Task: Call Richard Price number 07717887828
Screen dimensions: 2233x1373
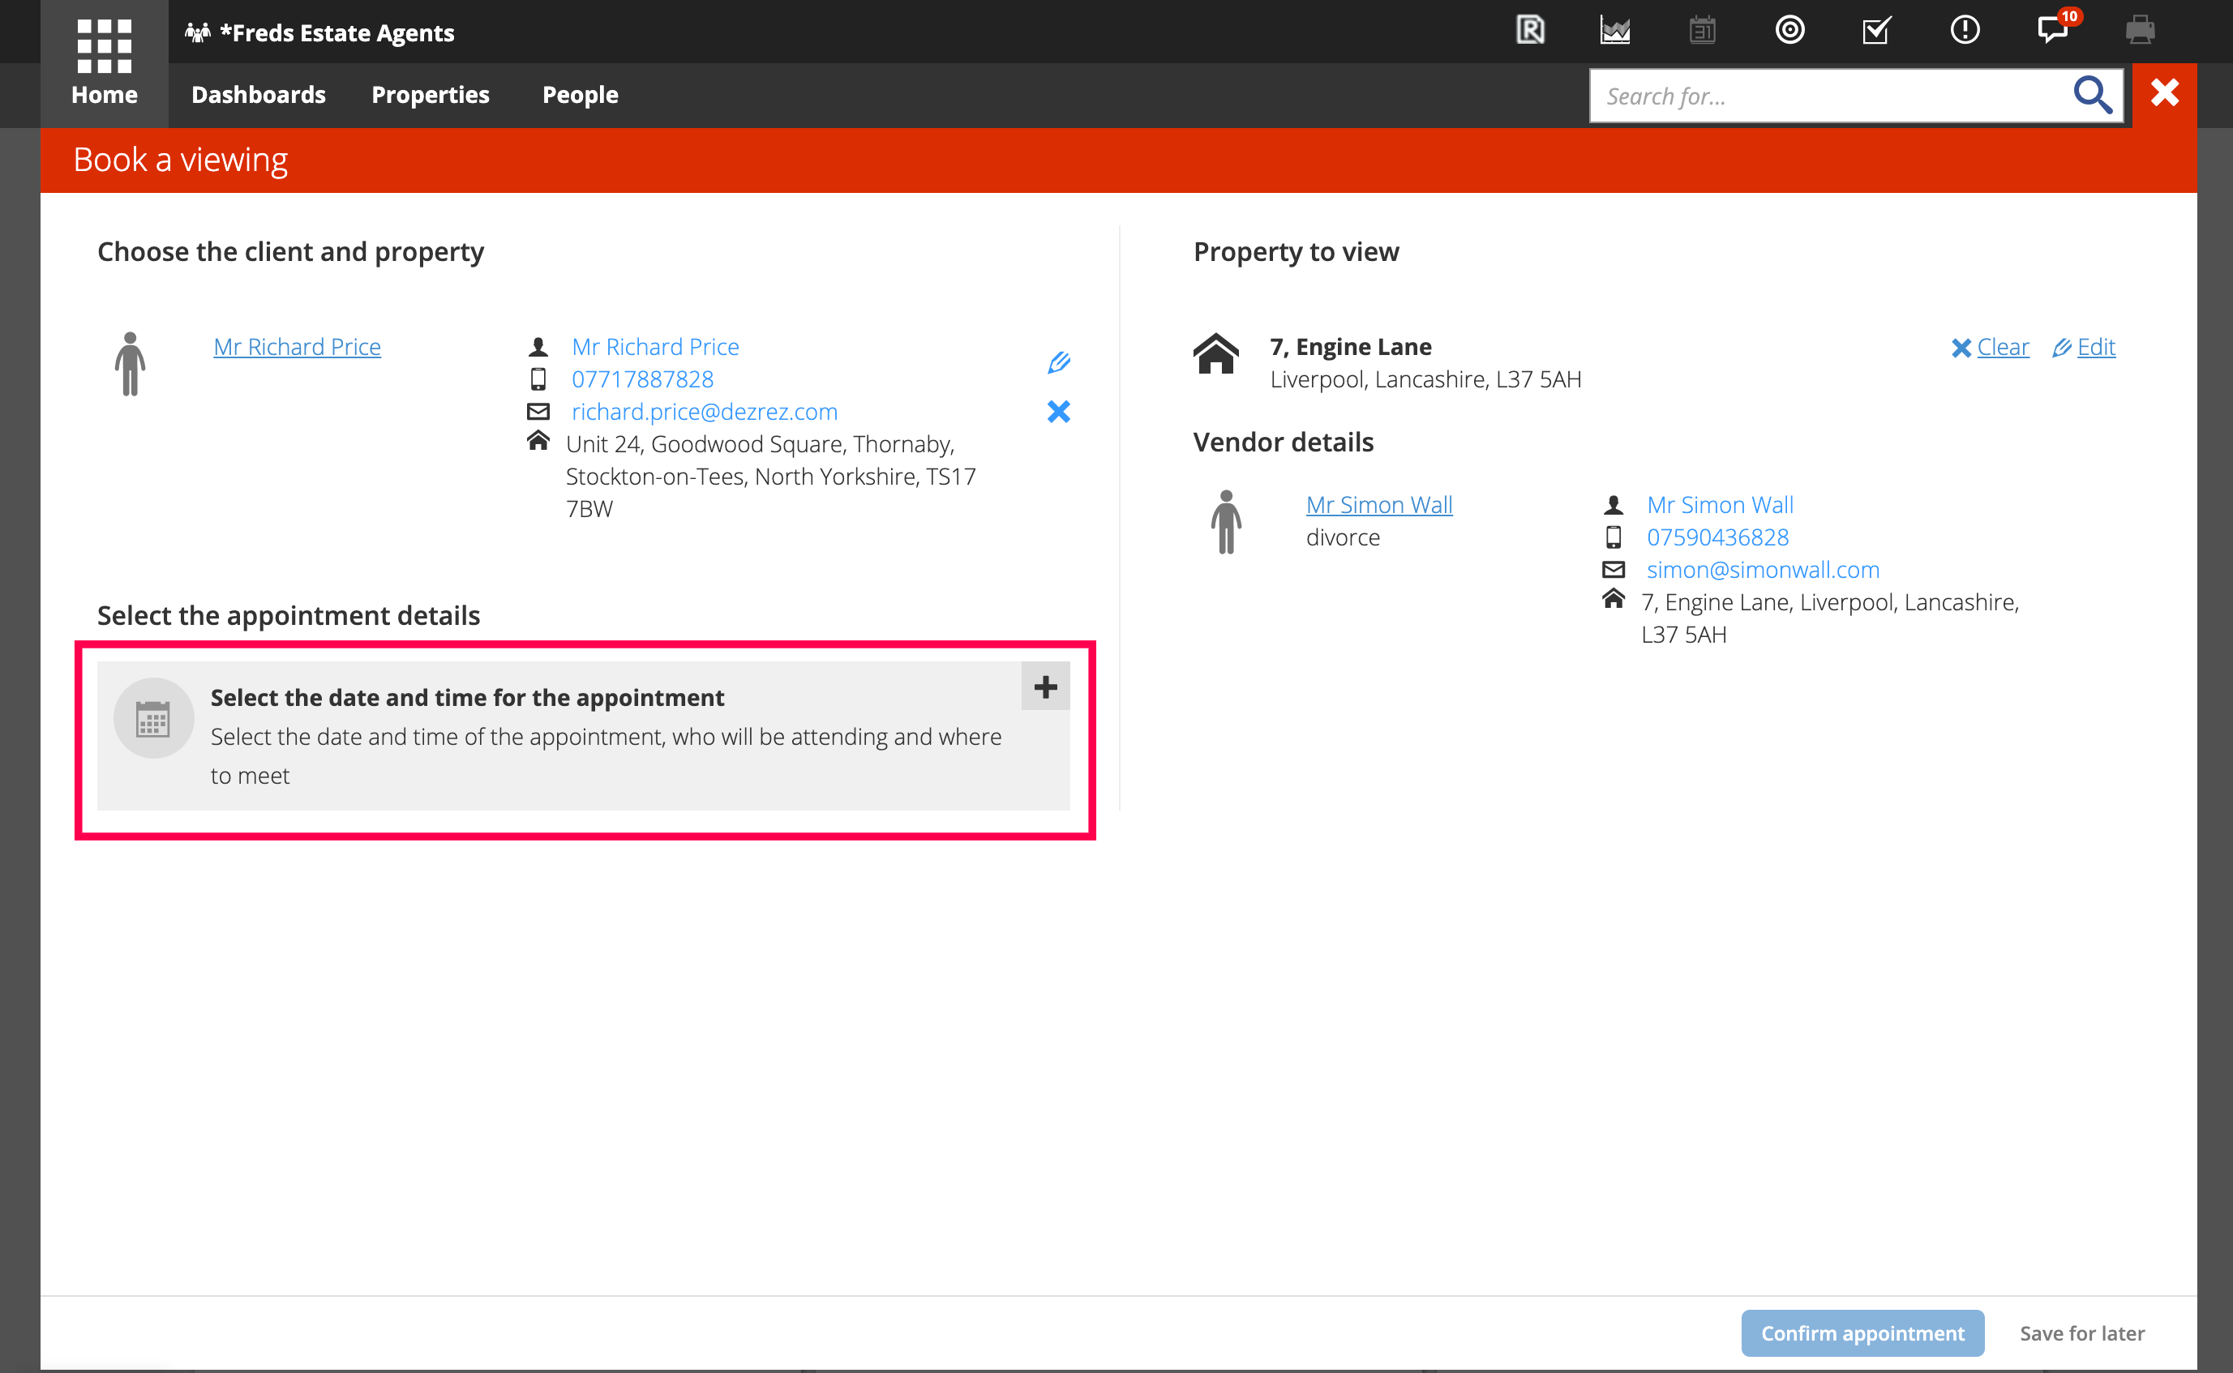Action: click(x=642, y=379)
